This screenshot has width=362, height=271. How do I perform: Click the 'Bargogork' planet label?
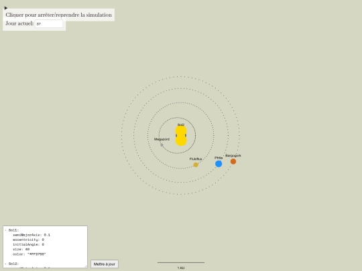click(233, 155)
